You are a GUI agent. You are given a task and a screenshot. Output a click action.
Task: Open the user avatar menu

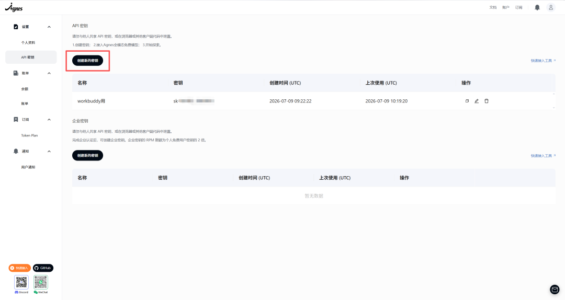coord(550,7)
